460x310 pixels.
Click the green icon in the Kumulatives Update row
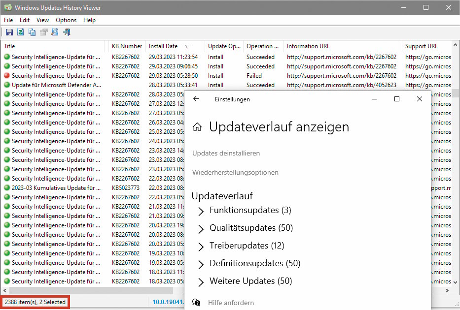(7, 187)
